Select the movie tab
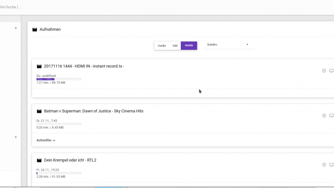The height and width of the screenshot is (188, 334). click(189, 45)
